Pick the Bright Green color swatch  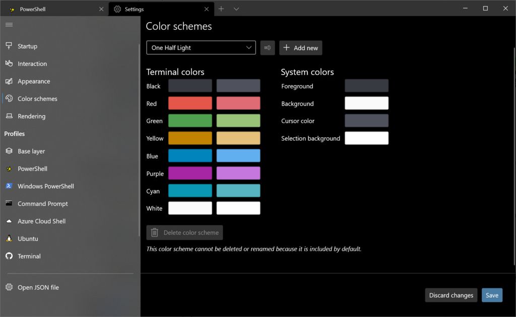tap(238, 121)
